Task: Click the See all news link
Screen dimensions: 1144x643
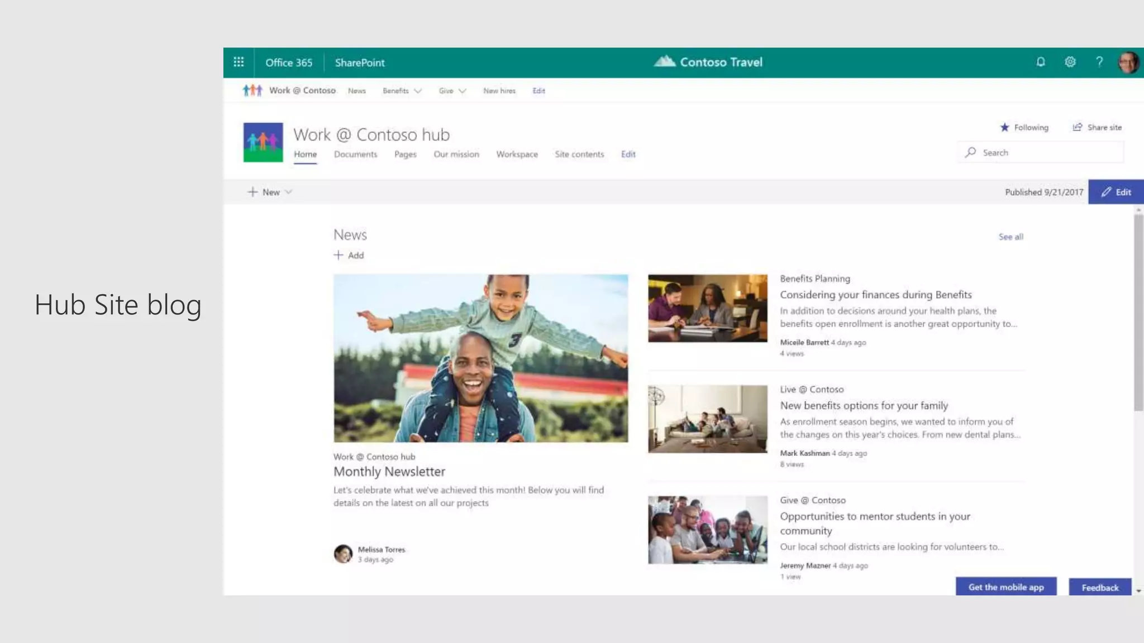Action: tap(1010, 237)
